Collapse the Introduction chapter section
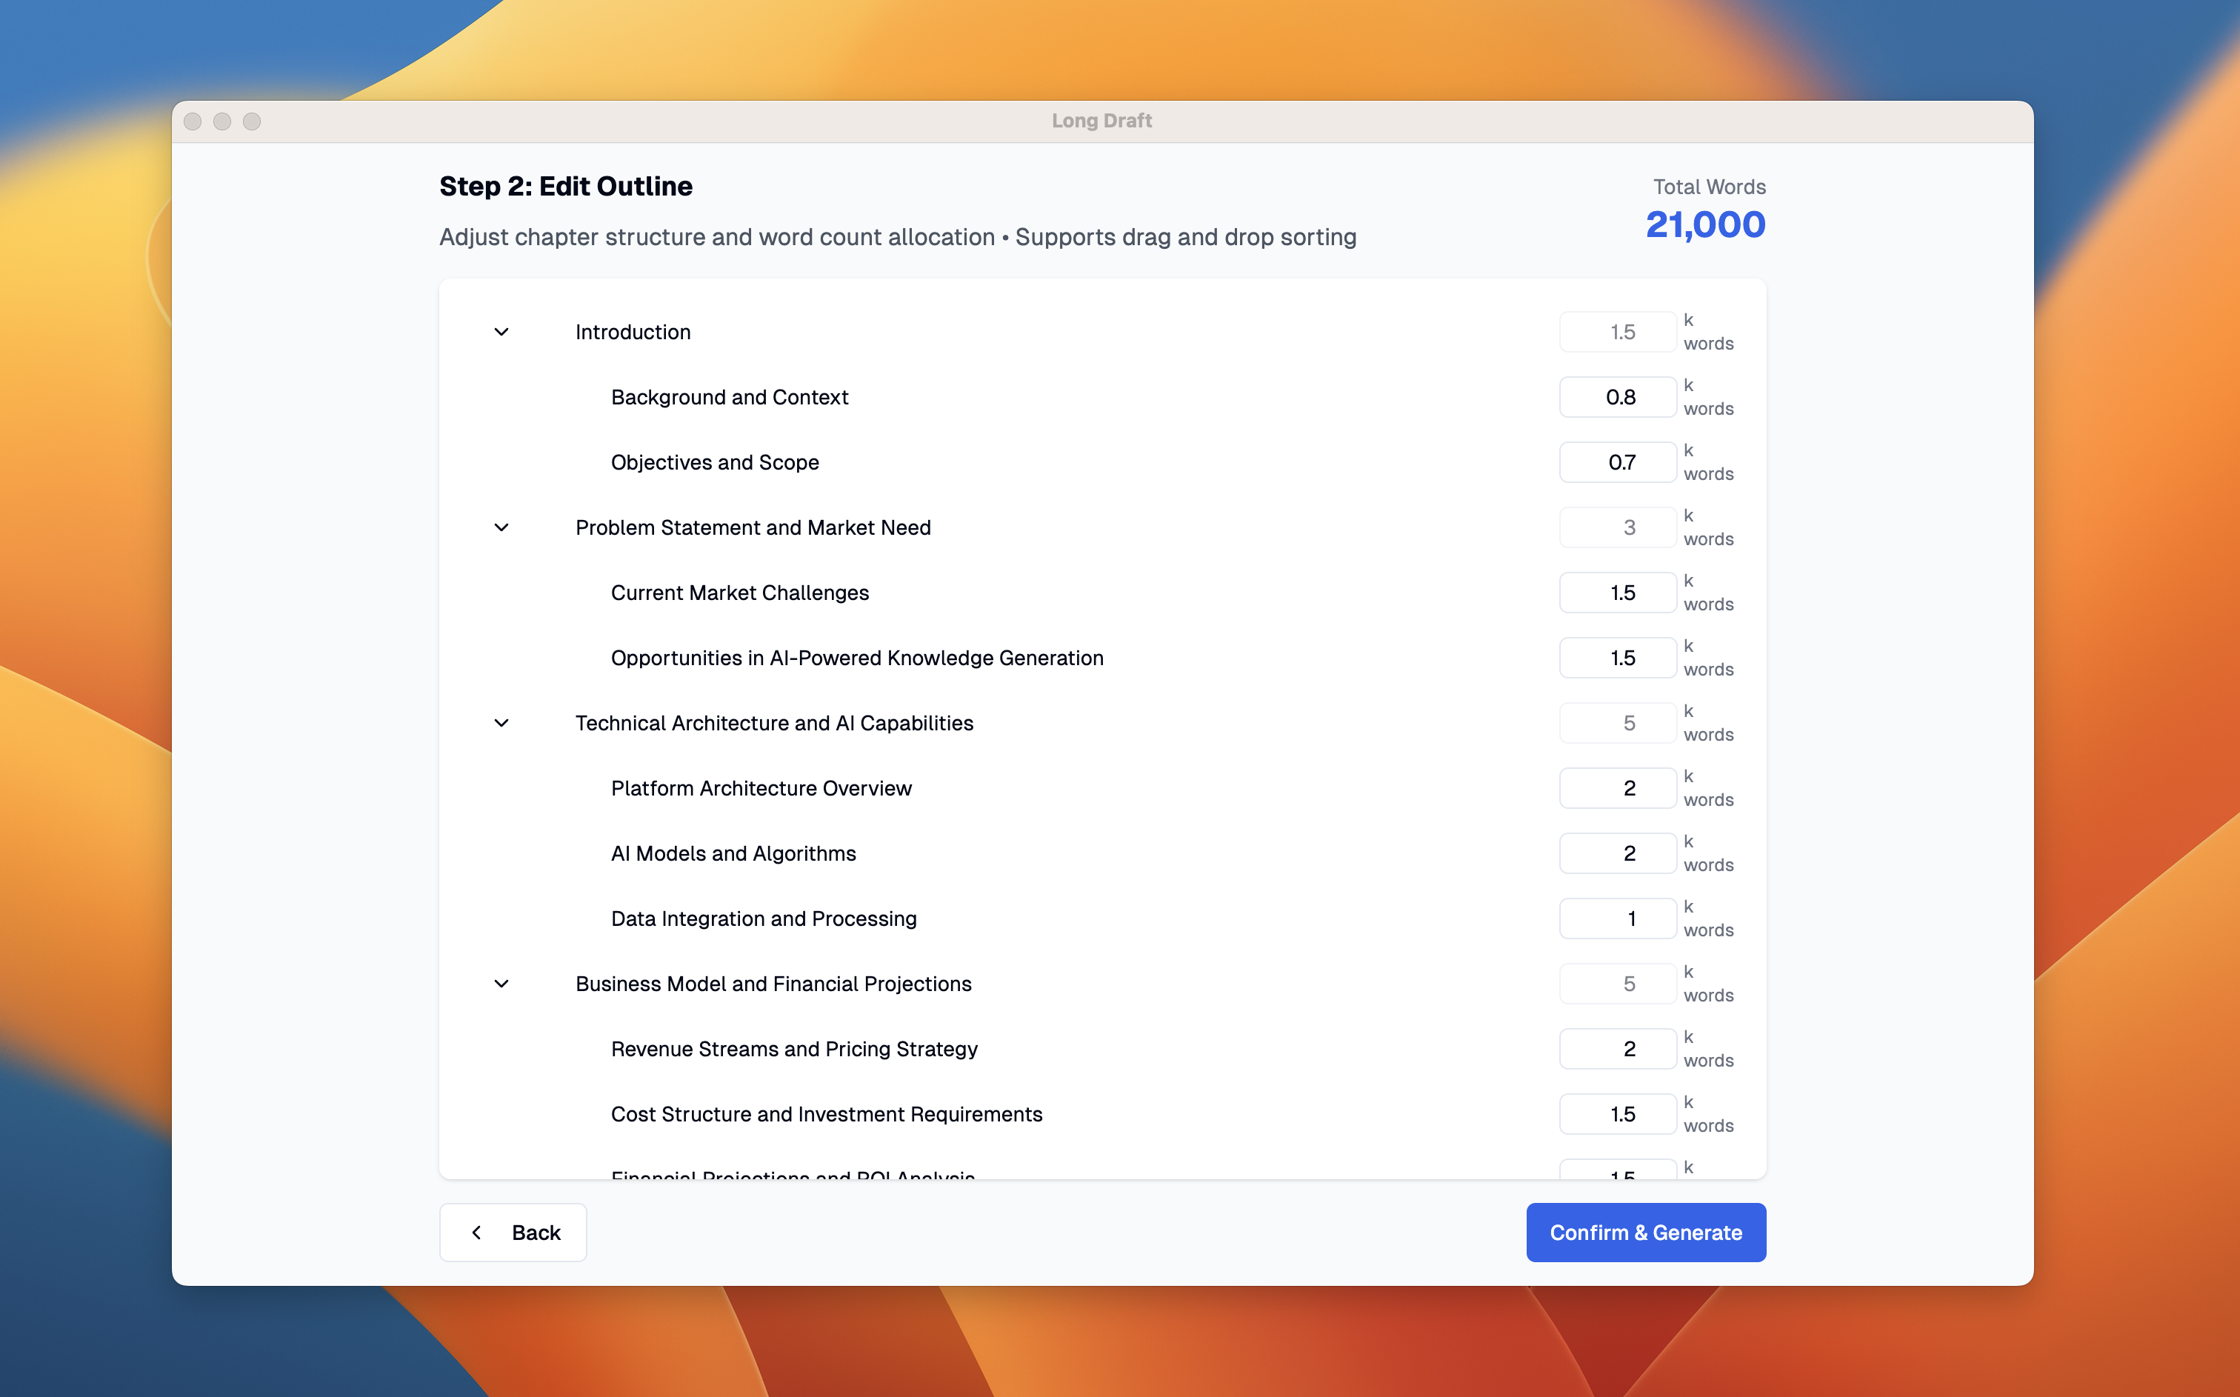Screen dimensions: 2240x1397 click(501, 332)
